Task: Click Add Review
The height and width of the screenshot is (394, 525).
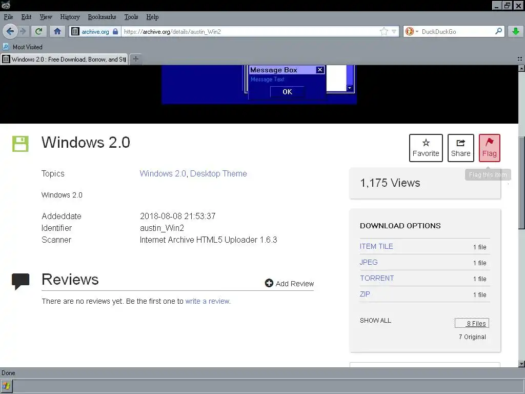Action: [289, 283]
